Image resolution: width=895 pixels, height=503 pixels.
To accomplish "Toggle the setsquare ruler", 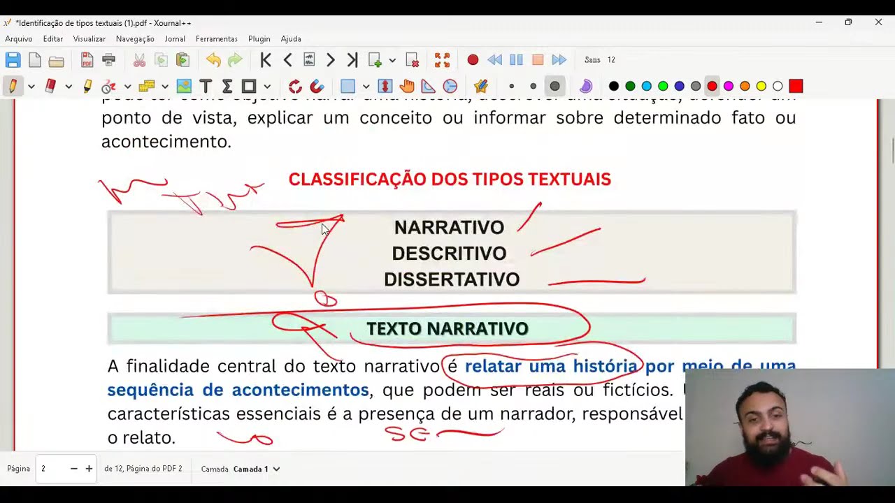I will coord(429,87).
